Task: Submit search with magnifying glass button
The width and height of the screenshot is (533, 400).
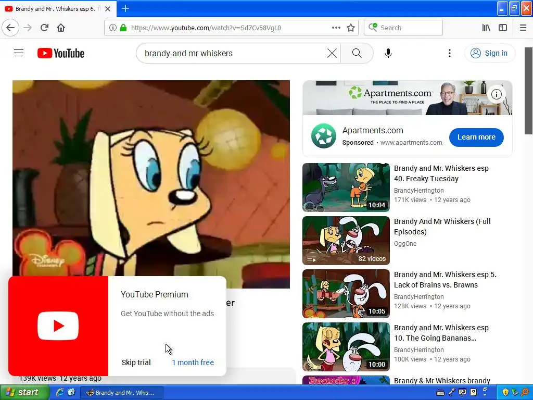Action: click(357, 53)
